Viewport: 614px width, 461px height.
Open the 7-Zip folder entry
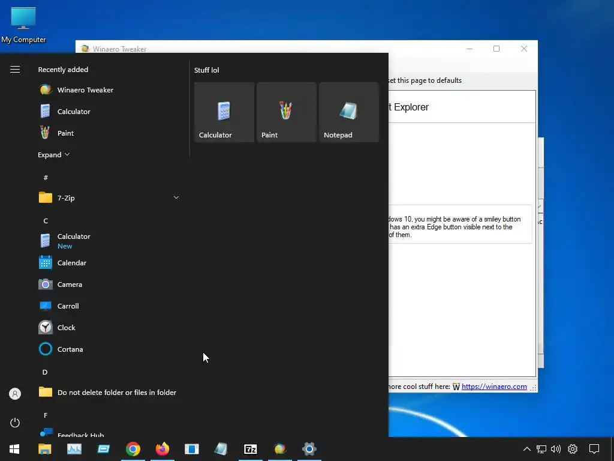tap(109, 197)
